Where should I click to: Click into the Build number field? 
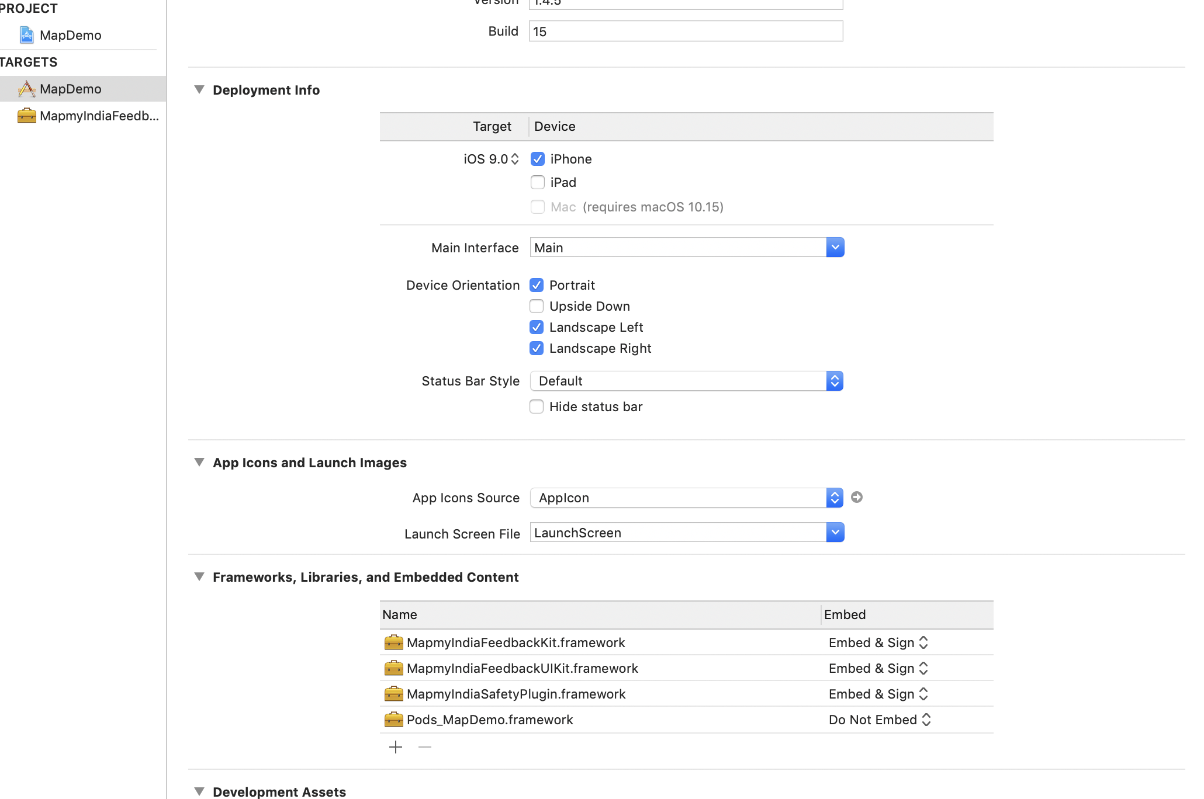click(685, 32)
